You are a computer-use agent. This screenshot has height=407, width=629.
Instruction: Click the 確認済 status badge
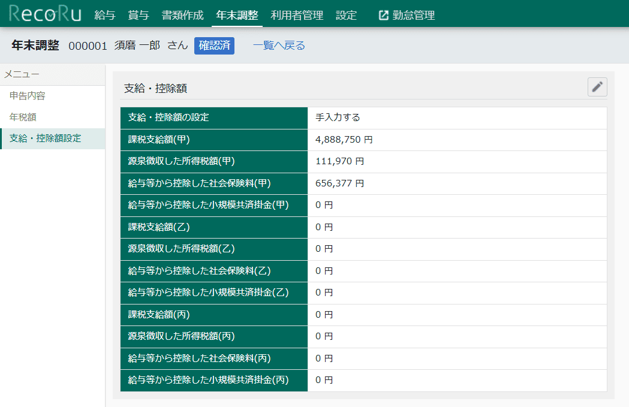(x=214, y=46)
